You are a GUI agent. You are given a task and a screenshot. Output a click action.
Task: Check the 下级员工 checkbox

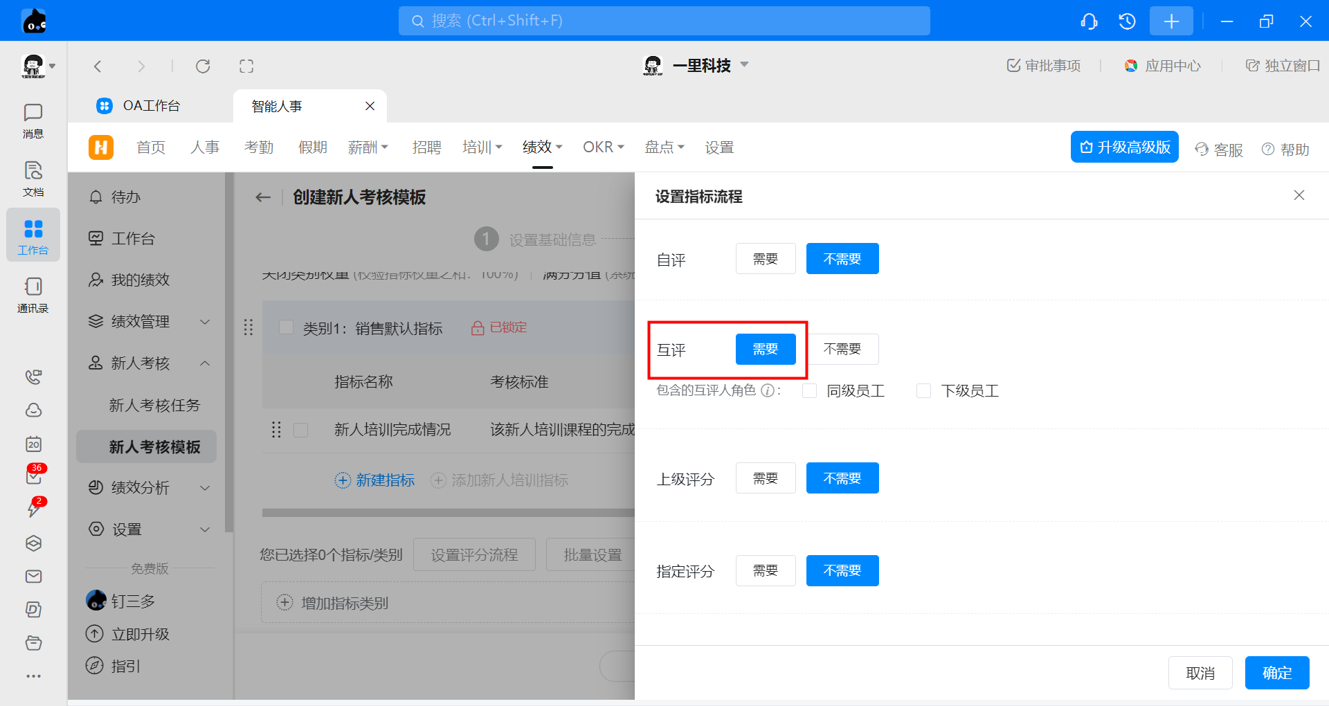tap(923, 391)
